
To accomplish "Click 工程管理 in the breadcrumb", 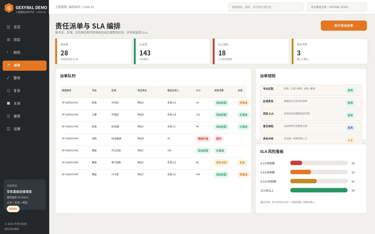I will tap(61, 7).
